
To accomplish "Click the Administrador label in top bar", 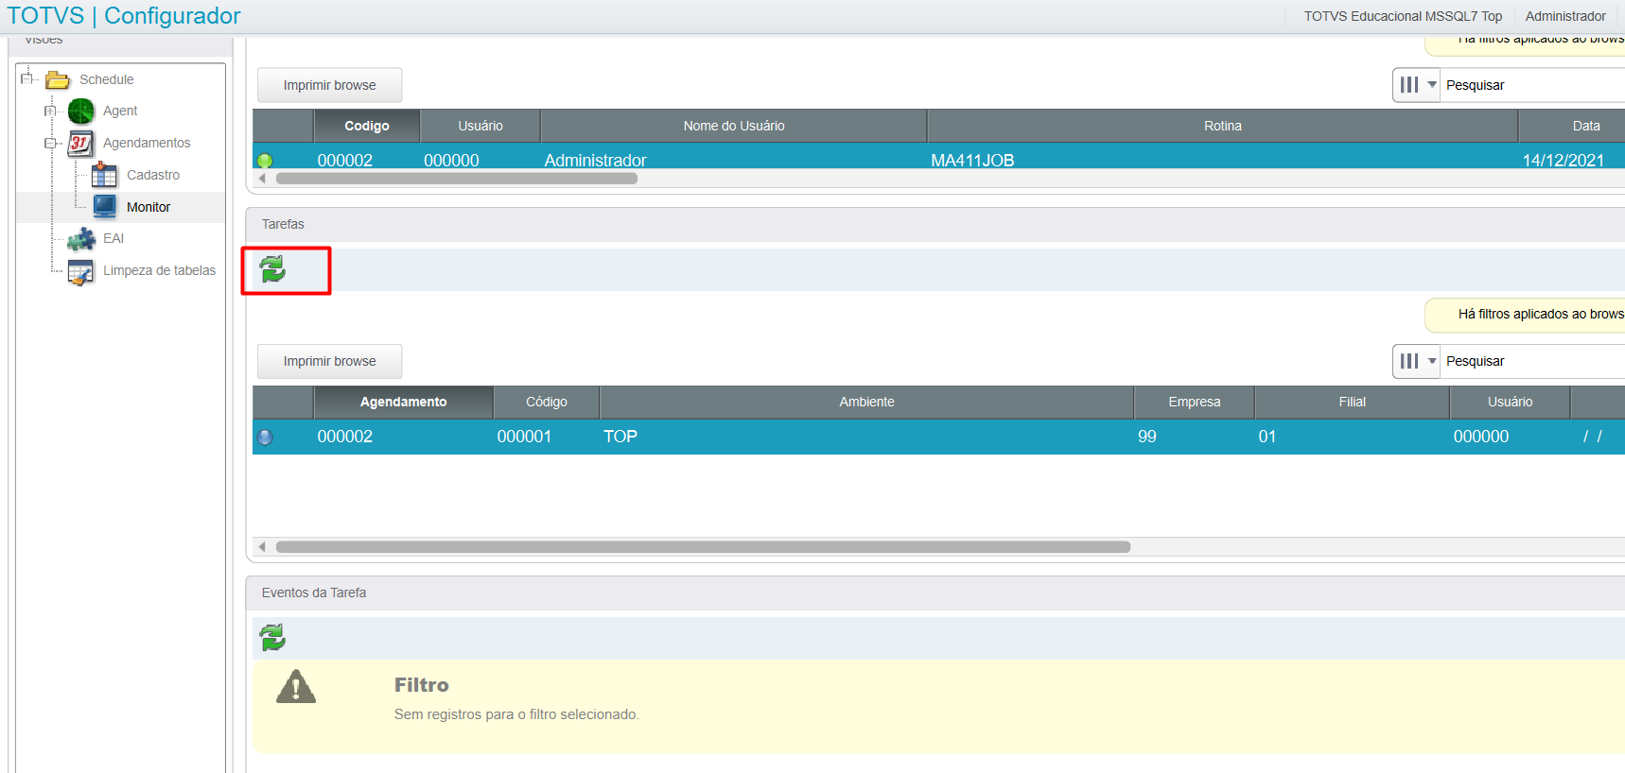I will click(1565, 16).
